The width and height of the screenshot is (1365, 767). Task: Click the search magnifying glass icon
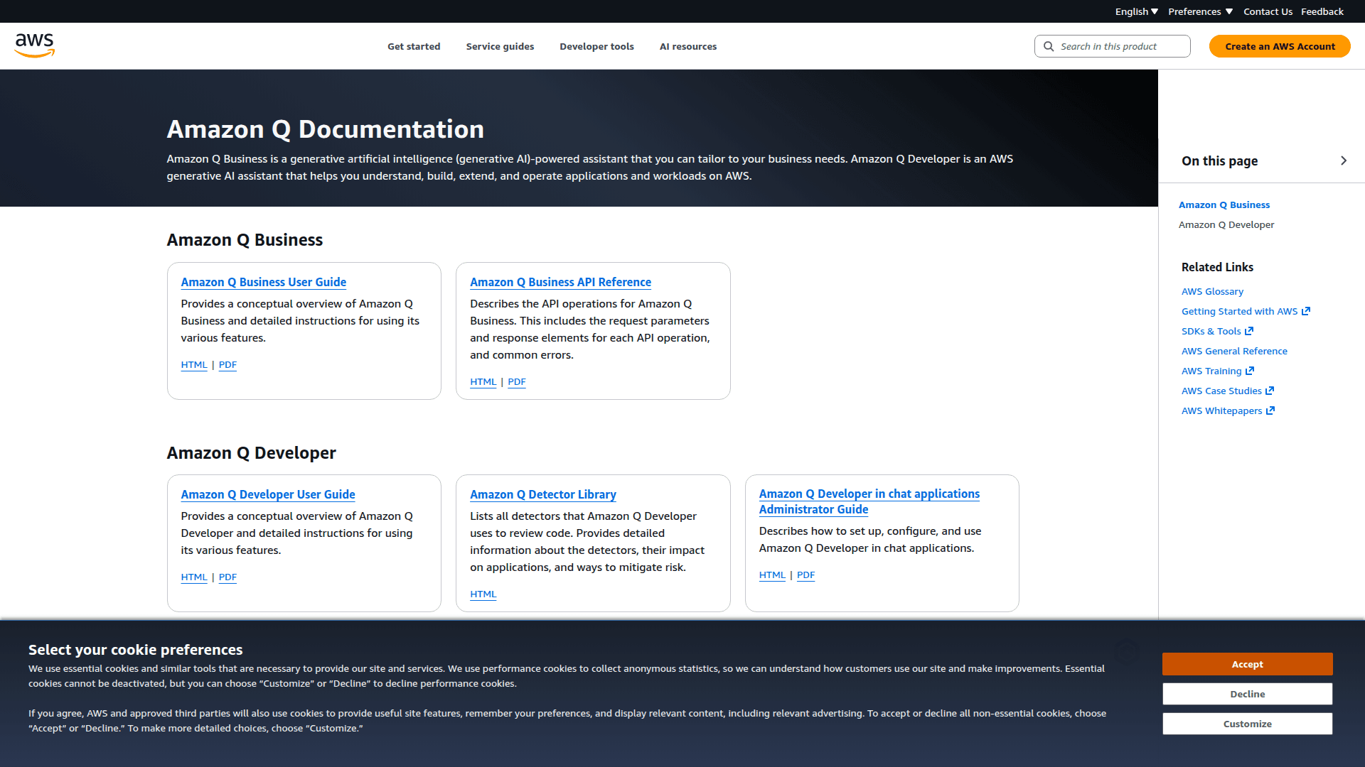(x=1049, y=46)
